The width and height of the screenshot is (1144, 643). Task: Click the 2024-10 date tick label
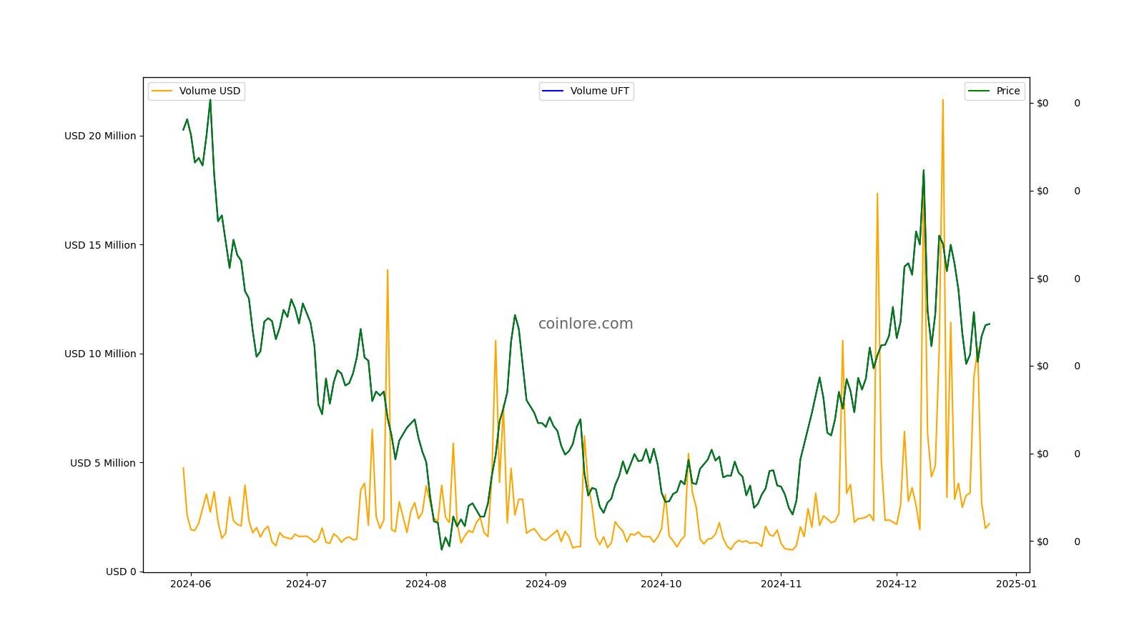[x=661, y=584]
